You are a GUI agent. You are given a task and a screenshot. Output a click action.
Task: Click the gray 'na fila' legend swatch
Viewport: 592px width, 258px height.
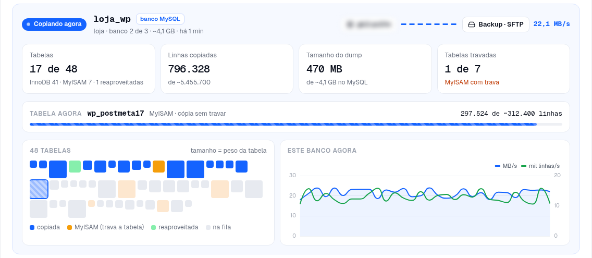[x=208, y=227]
